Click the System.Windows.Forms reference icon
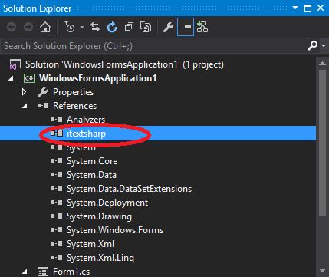Viewport: 329px width, 277px height. tap(57, 230)
